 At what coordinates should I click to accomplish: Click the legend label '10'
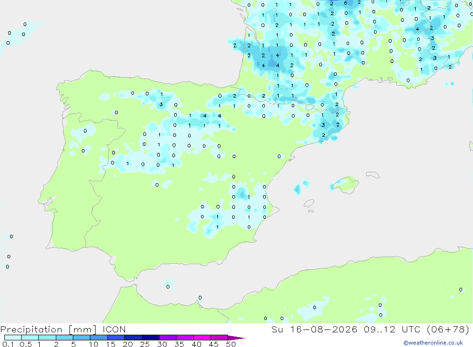tap(94, 344)
